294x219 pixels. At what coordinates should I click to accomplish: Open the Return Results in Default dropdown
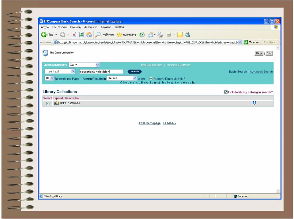coord(135,78)
